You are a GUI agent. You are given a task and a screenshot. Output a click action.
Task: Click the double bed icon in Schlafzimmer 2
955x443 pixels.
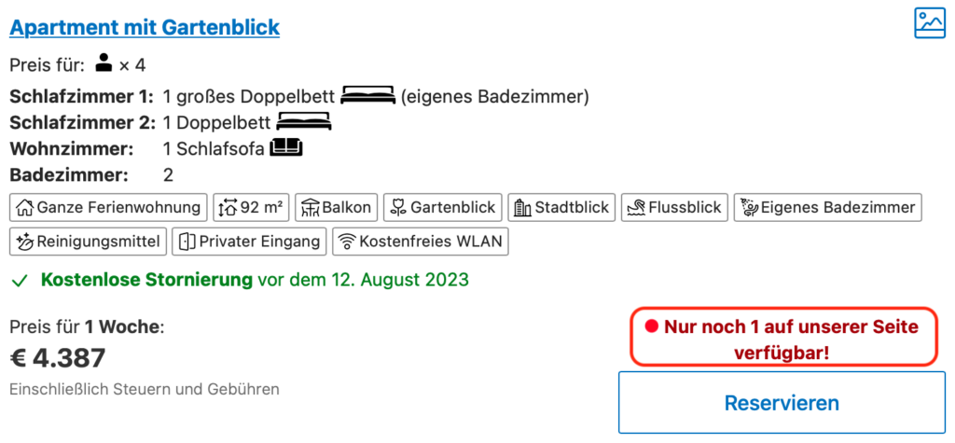click(304, 122)
